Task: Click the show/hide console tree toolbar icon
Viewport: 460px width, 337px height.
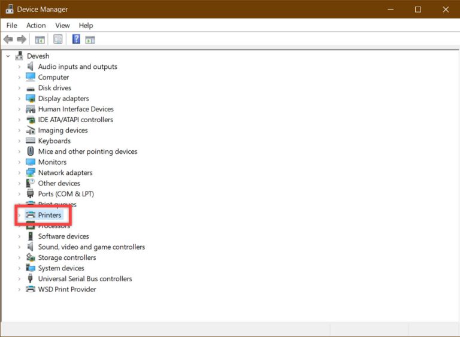Action: pyautogui.click(x=40, y=40)
